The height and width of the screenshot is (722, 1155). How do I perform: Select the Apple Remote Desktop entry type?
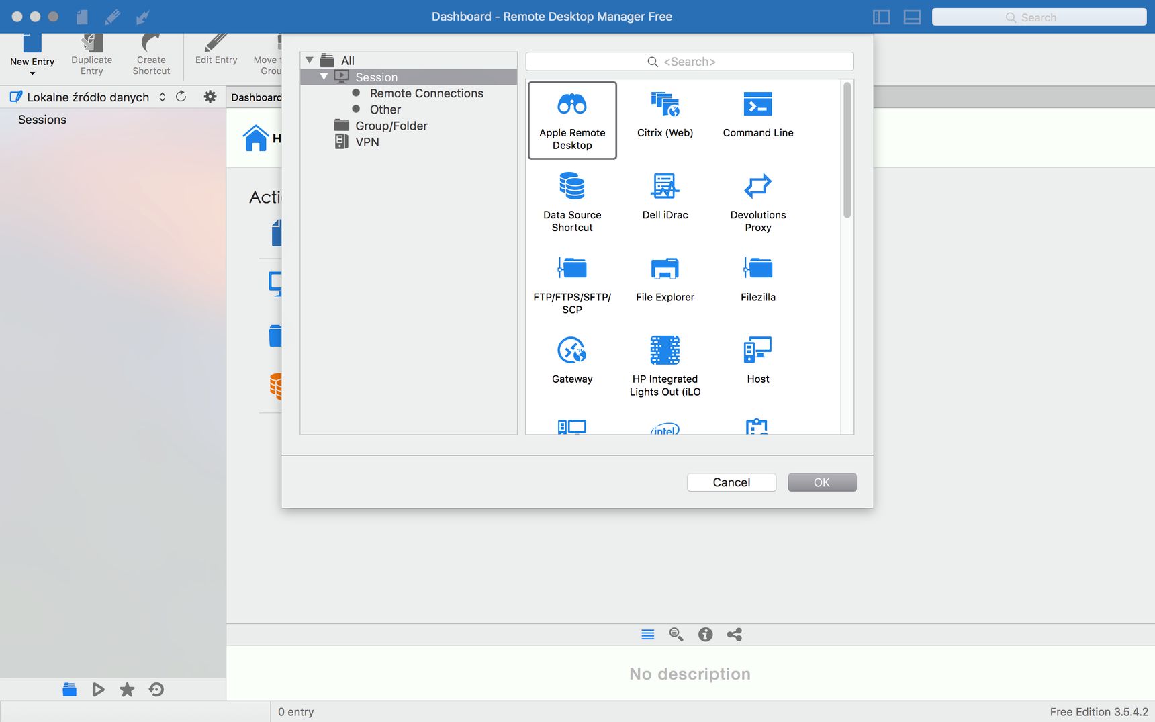tap(572, 120)
